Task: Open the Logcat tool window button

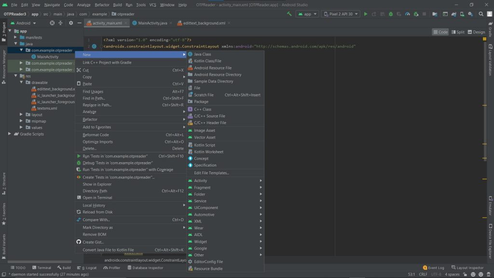Action: [x=87, y=267]
